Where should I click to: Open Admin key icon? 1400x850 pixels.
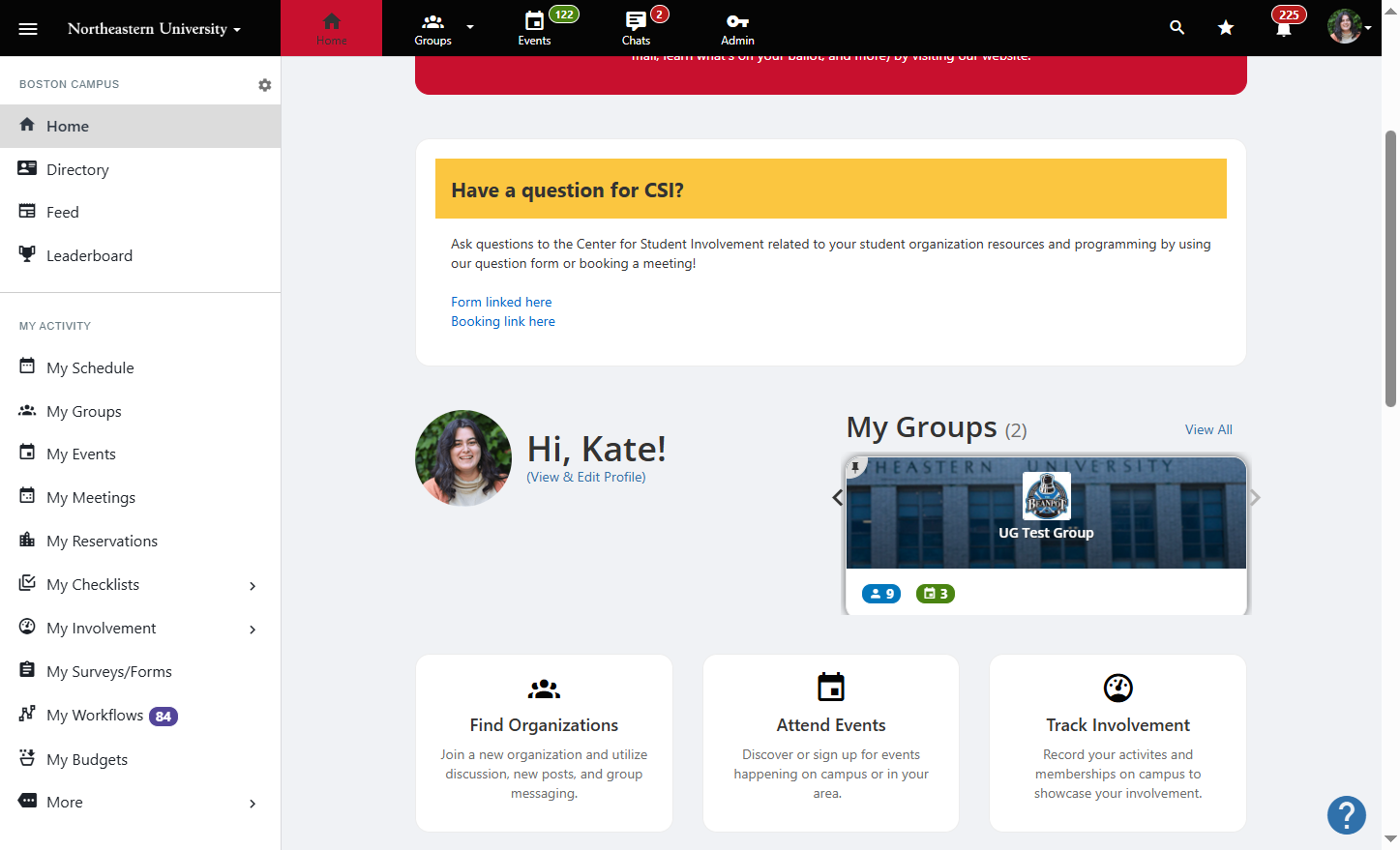tap(737, 28)
